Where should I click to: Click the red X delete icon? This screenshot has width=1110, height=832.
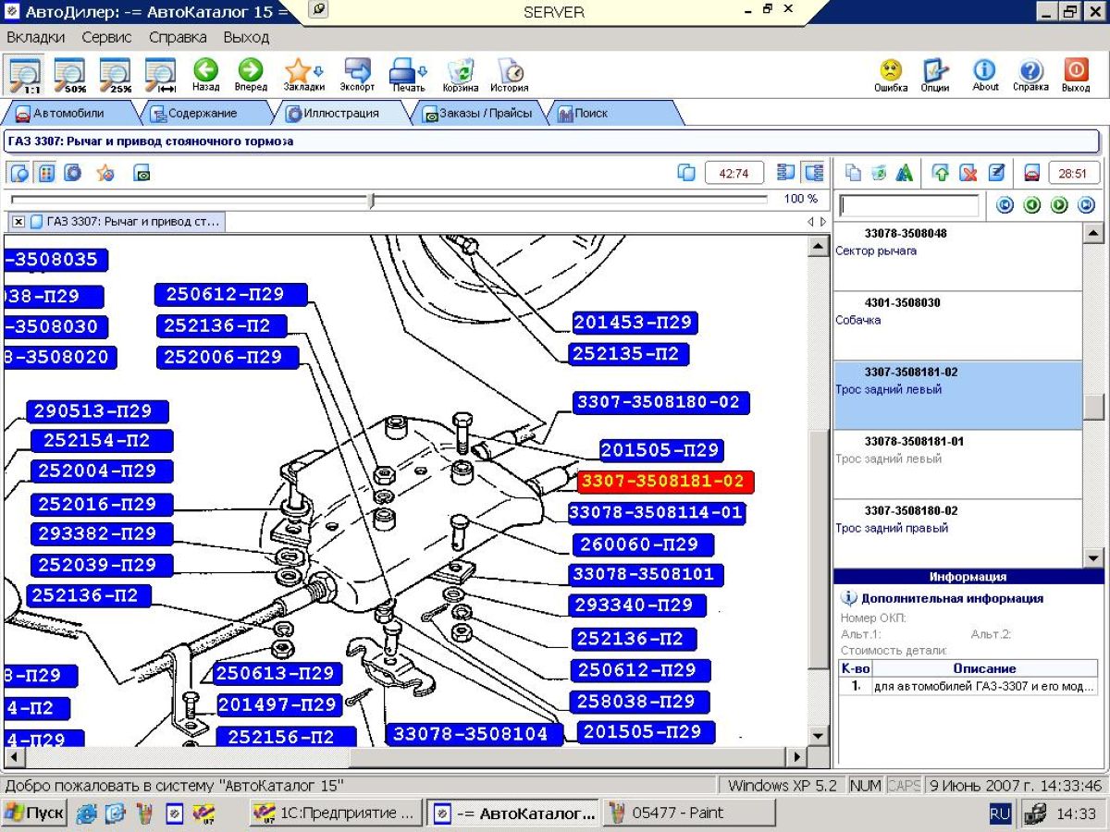point(968,173)
